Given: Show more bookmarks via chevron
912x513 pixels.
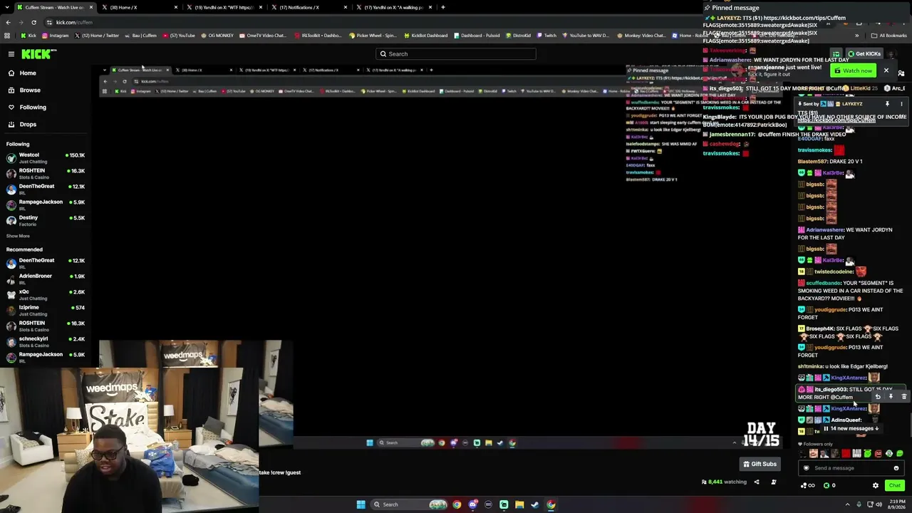Looking at the screenshot, I should 858,36.
